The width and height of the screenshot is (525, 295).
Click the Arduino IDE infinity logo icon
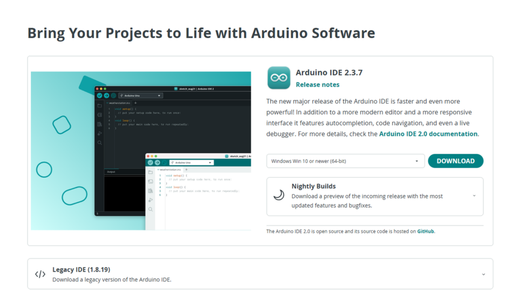(279, 78)
